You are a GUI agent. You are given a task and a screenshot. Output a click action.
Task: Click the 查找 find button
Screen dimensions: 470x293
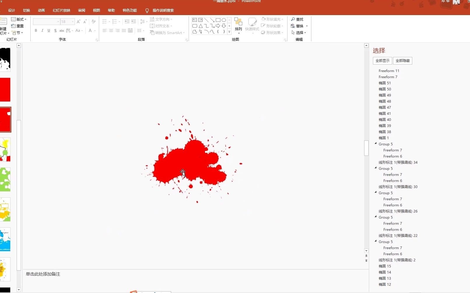[x=297, y=19]
